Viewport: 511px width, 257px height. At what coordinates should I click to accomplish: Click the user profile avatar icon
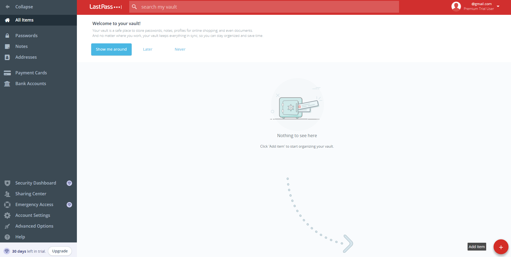456,6
